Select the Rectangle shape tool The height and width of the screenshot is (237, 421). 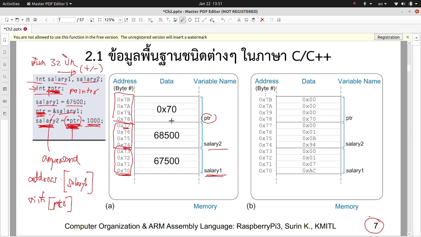[197, 20]
